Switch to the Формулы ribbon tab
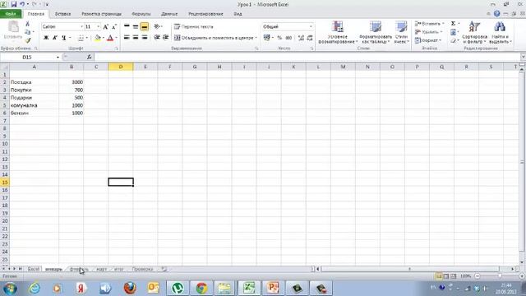The height and width of the screenshot is (296, 526). tap(141, 14)
